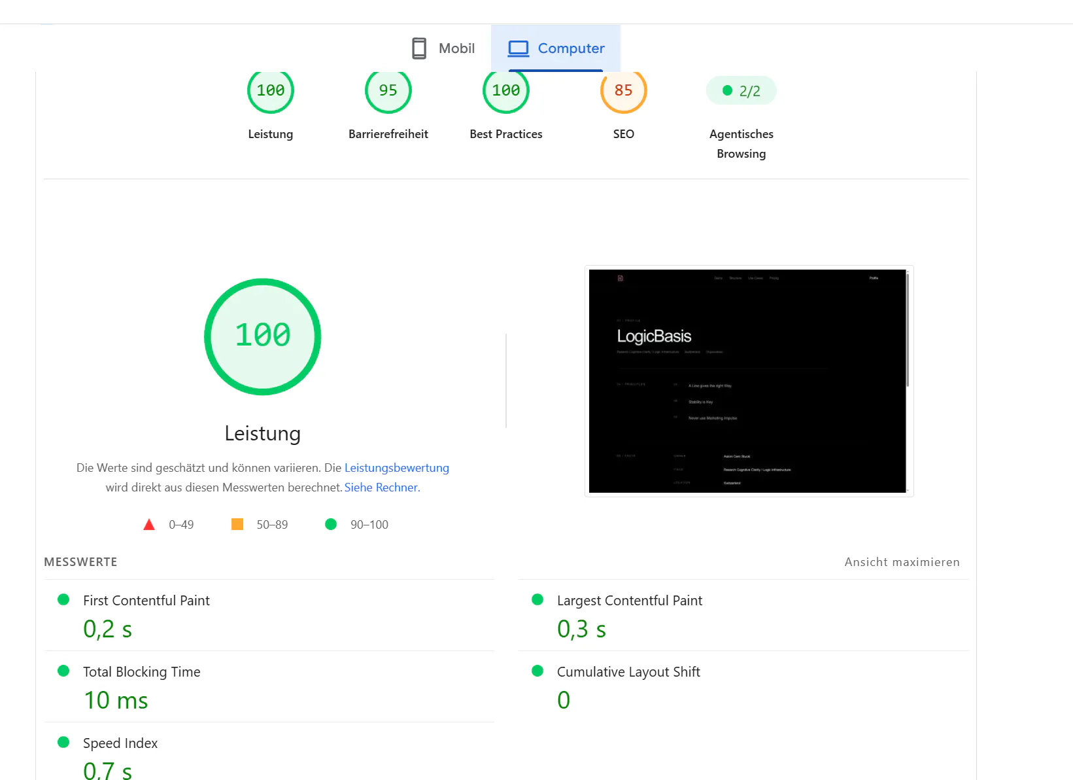This screenshot has height=780, width=1073.
Task: Click Ansicht maximieren to expand metrics
Action: pyautogui.click(x=902, y=562)
